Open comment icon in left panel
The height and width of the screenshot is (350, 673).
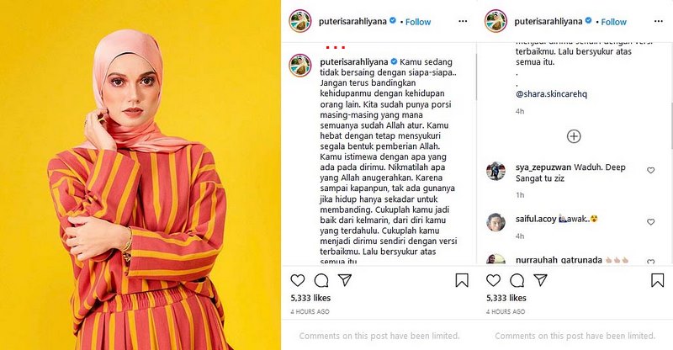(x=321, y=280)
